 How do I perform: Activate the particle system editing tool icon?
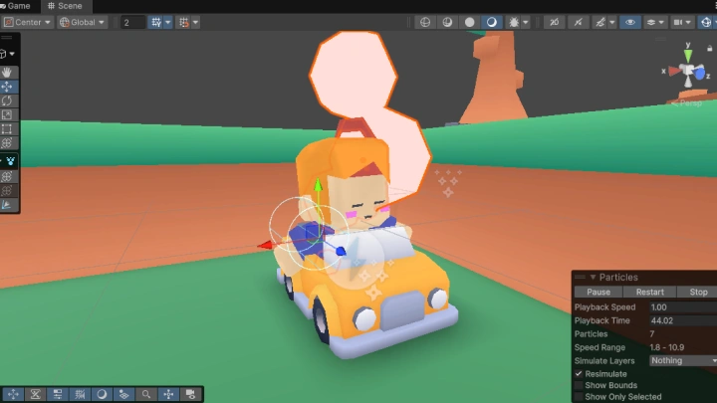click(x=10, y=161)
